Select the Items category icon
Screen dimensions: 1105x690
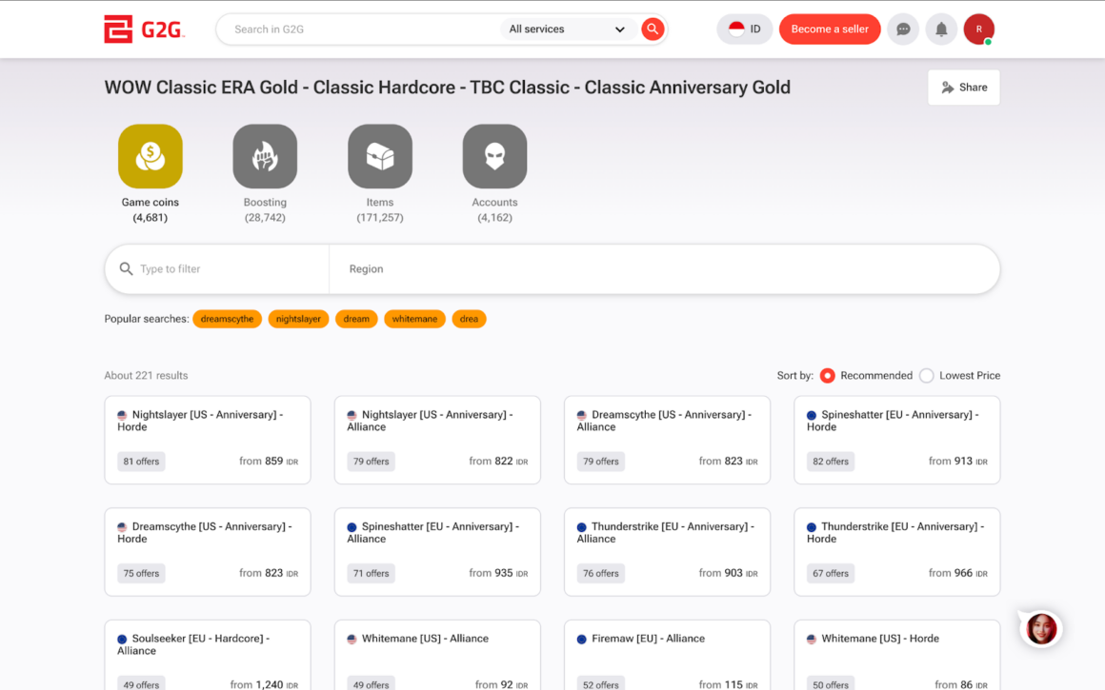(x=380, y=156)
